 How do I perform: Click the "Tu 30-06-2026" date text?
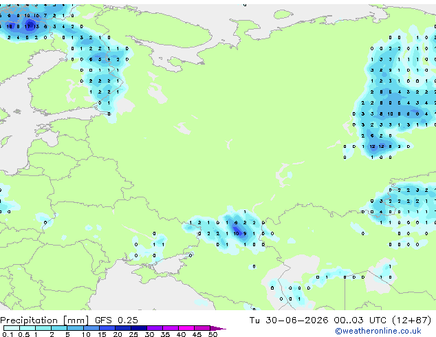tap(289, 320)
